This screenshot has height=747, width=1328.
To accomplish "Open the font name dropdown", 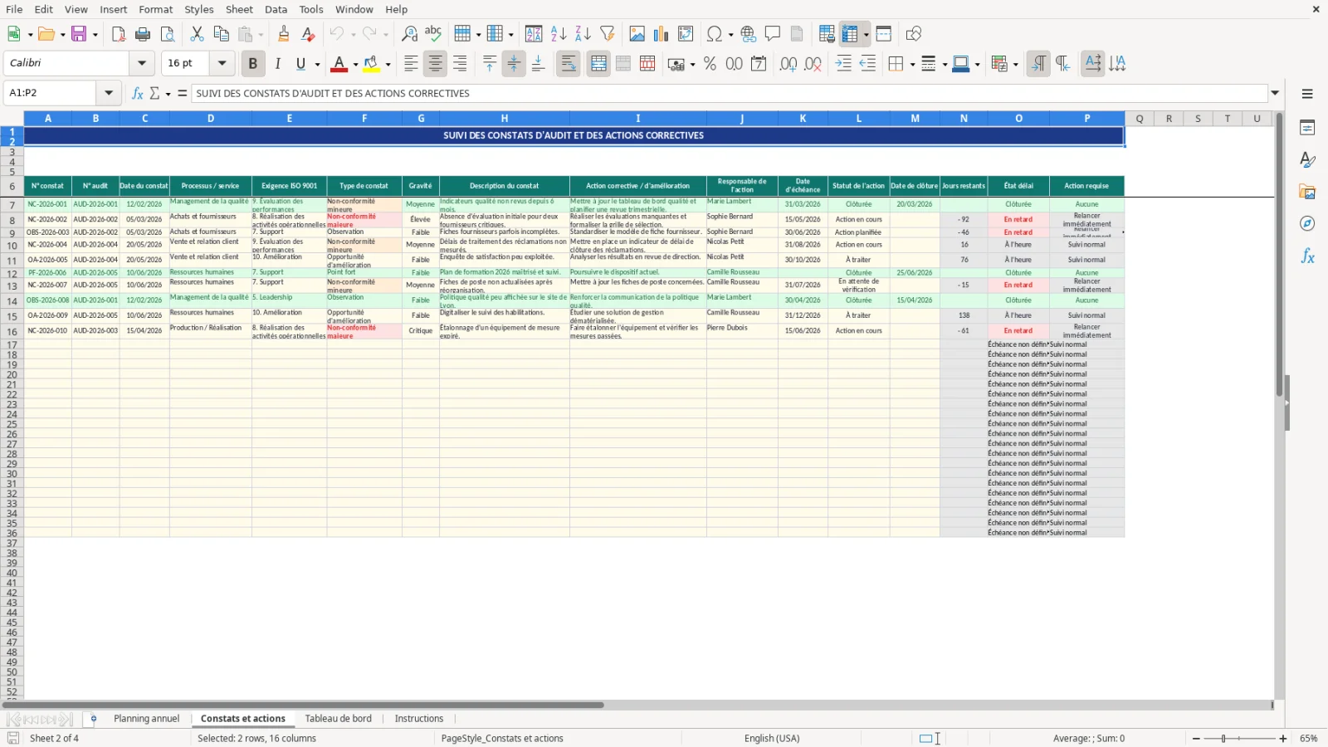I will (x=142, y=63).
